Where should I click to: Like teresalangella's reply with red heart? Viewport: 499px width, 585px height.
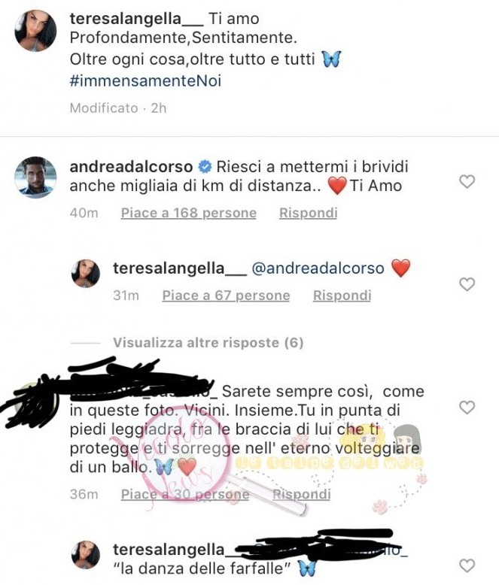click(467, 284)
